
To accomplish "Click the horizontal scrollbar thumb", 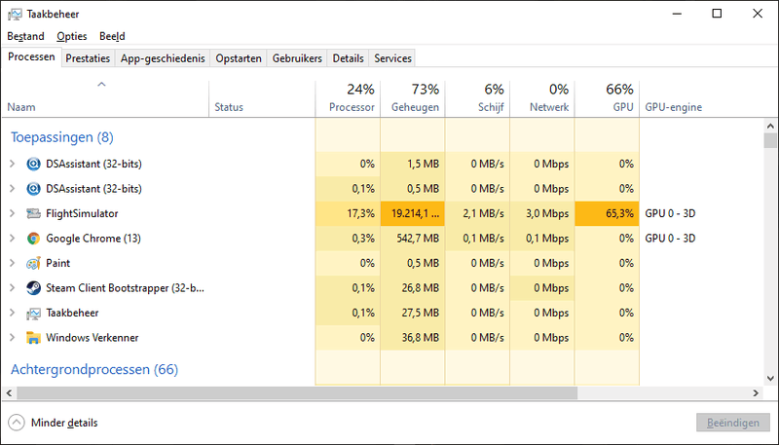I will (x=297, y=392).
